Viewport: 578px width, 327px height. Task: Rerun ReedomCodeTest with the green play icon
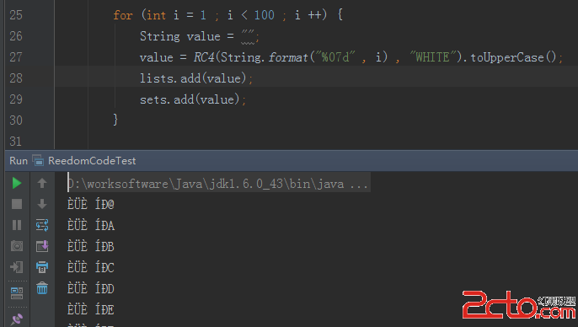17,183
